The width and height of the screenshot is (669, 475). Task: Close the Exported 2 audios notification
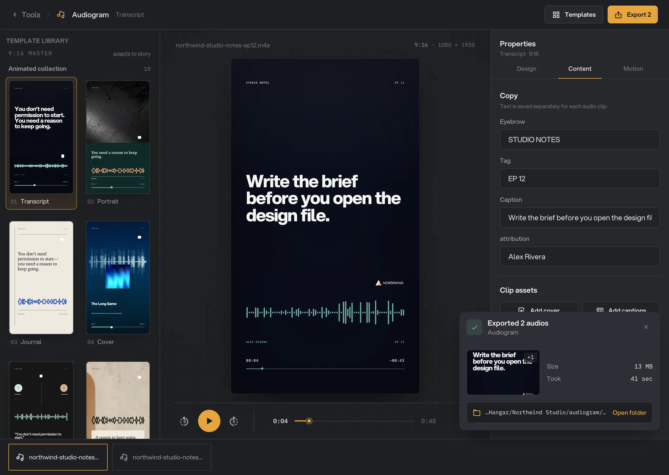[x=646, y=327]
